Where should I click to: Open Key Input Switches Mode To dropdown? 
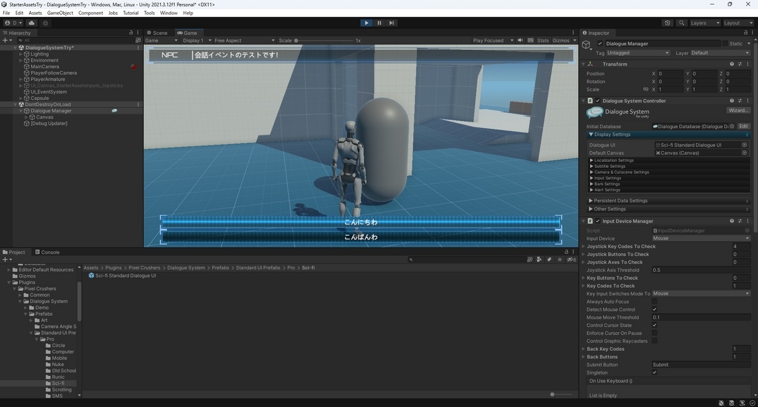click(x=701, y=293)
